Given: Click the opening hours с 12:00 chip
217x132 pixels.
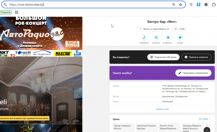Looking at the screenshot, I should pos(179,29).
